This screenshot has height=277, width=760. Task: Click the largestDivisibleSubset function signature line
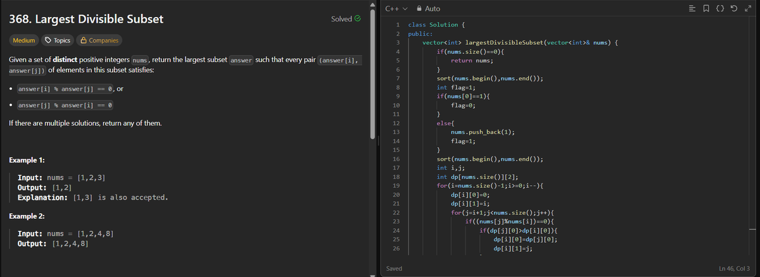[520, 42]
